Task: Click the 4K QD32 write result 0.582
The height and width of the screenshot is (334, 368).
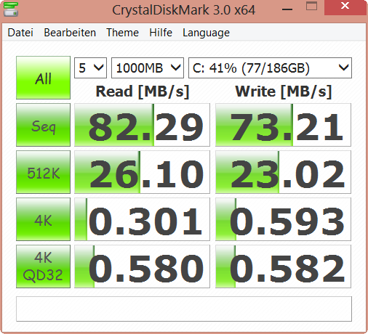Action: [x=283, y=266]
